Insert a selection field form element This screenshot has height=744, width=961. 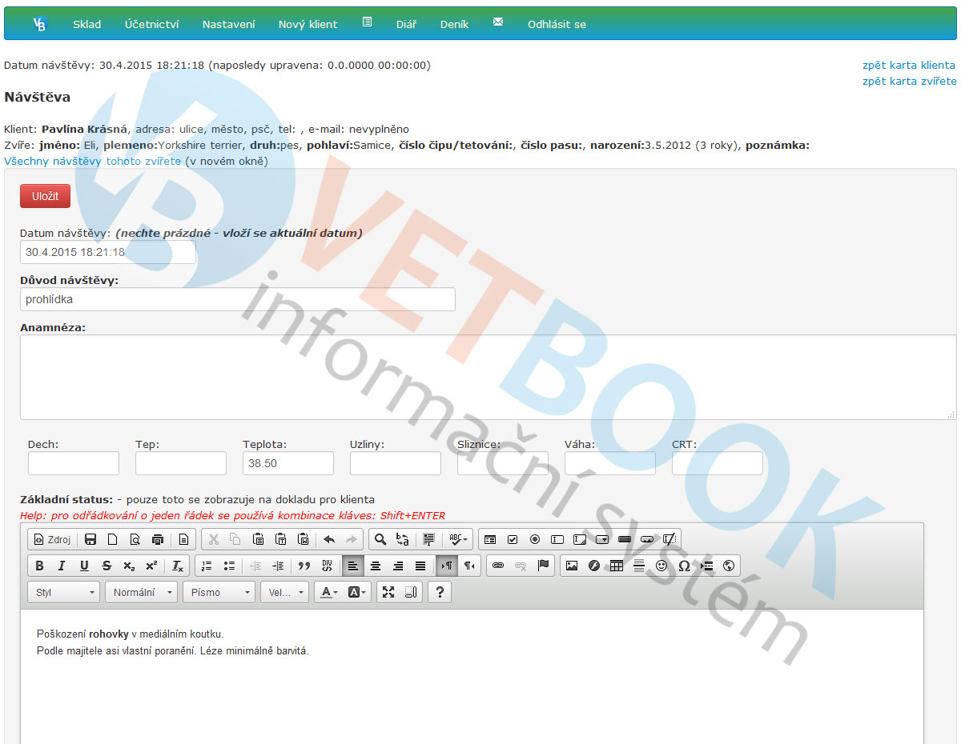(x=602, y=539)
